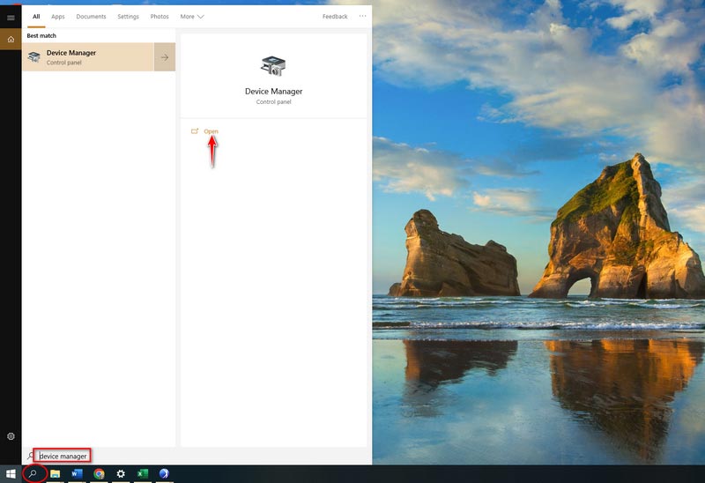Open the blue globe app on taskbar
Viewport: 705px width, 483px height.
tap(164, 473)
